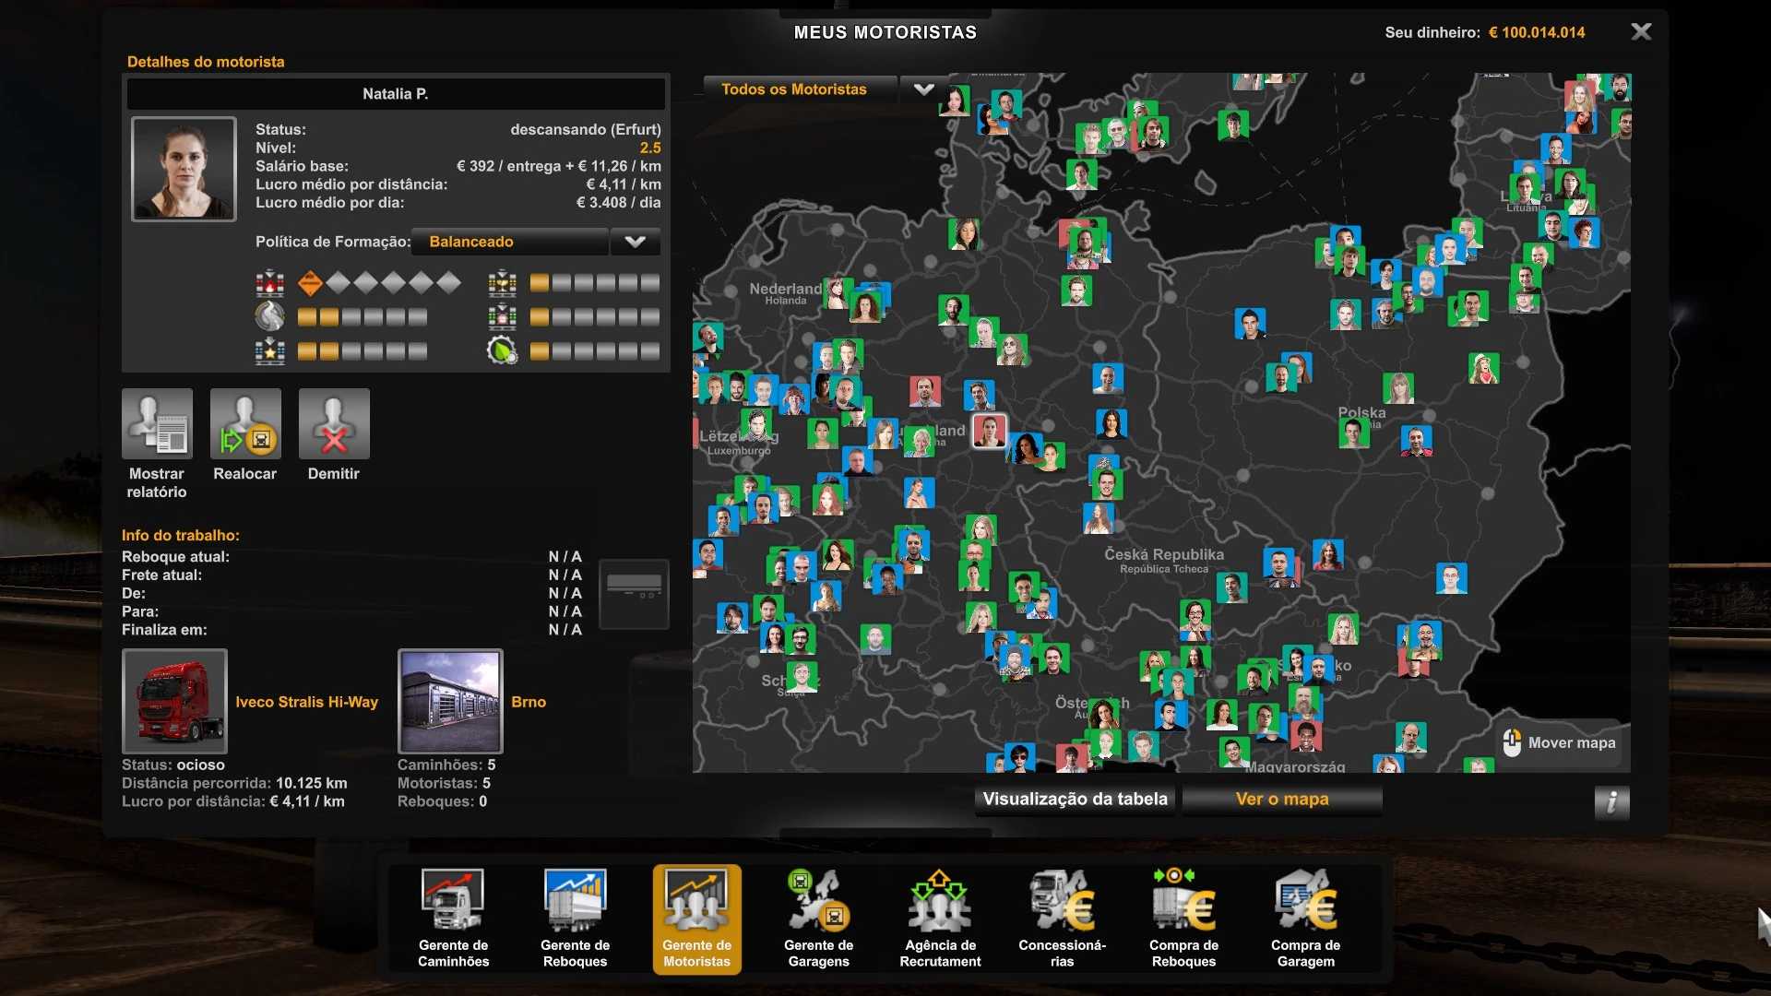
Task: Switch to Ver o mapa view
Action: pos(1281,799)
